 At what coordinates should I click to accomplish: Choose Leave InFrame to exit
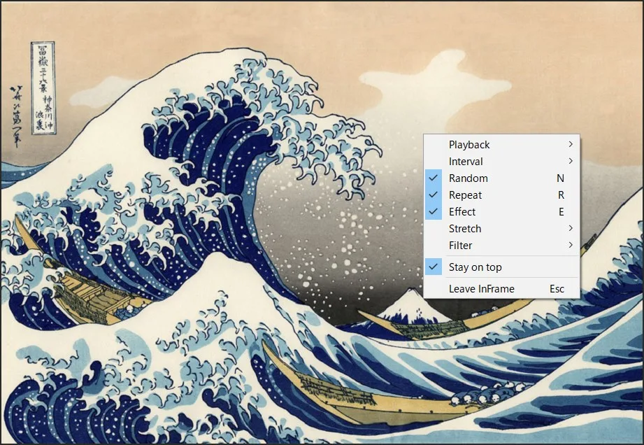click(501, 289)
